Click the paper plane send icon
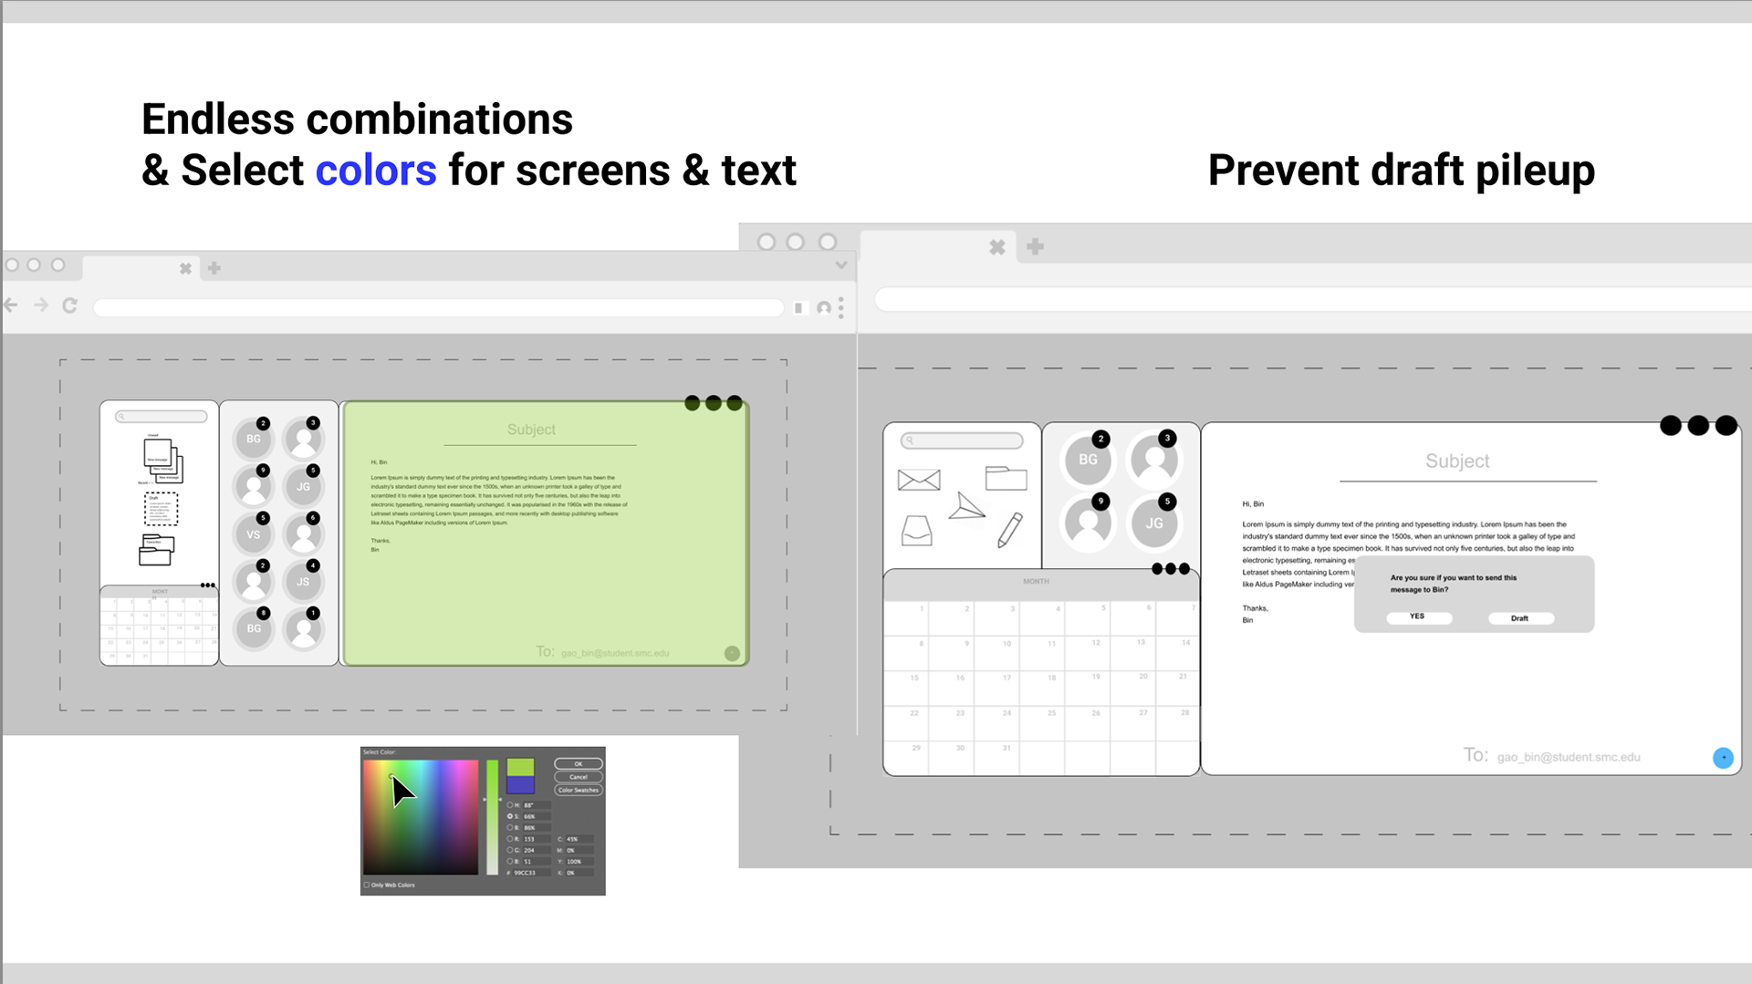 point(966,506)
